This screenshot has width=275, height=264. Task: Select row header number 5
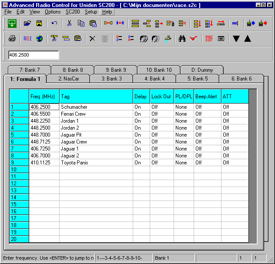coord(19,135)
